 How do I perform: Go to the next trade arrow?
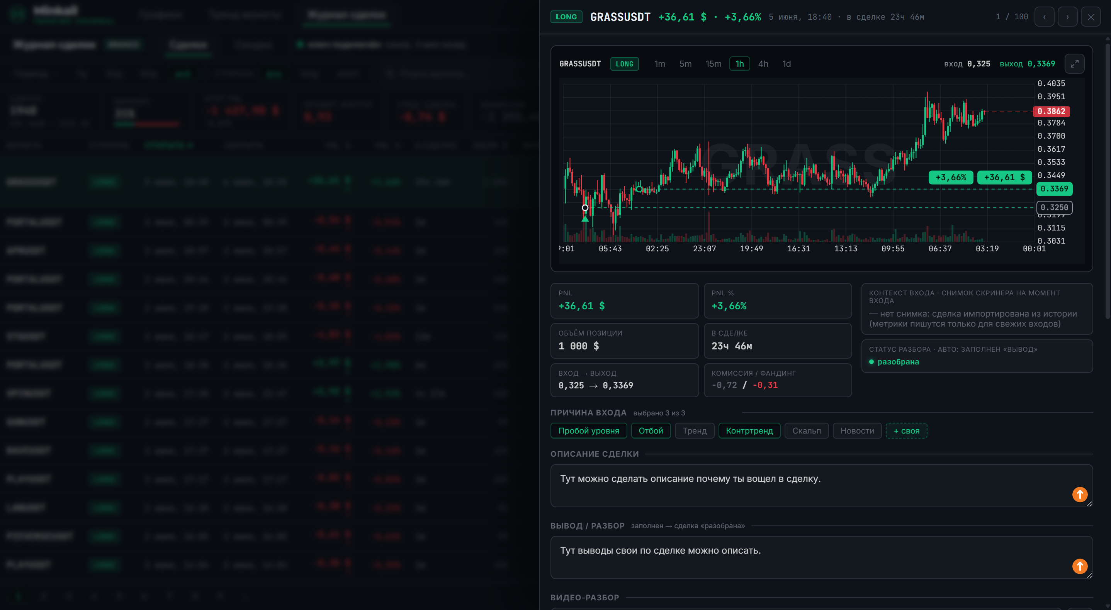click(1067, 17)
